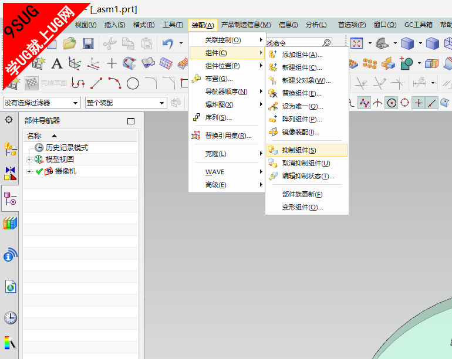The image size is (452, 359).
Task: Expand the 爆炸图(X) submenu
Action: pos(227,104)
